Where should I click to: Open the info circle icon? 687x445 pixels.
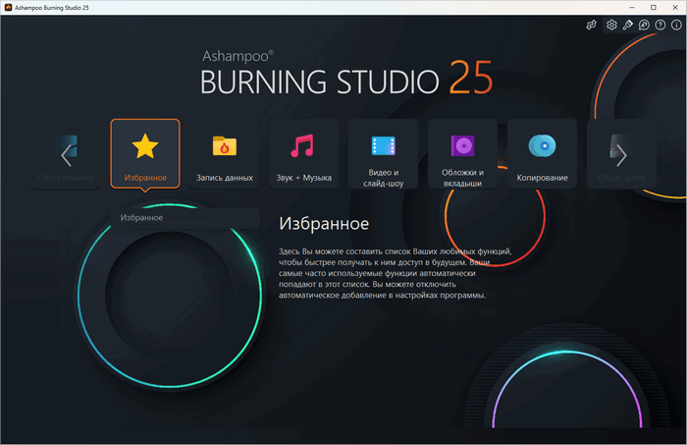point(676,25)
